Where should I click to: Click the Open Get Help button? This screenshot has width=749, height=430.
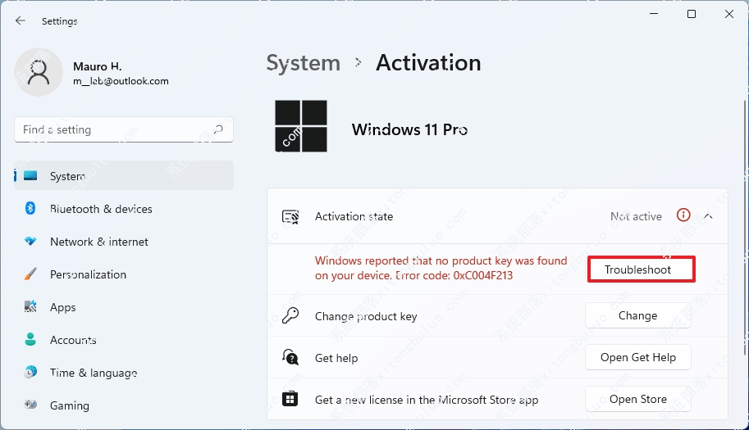[637, 358]
